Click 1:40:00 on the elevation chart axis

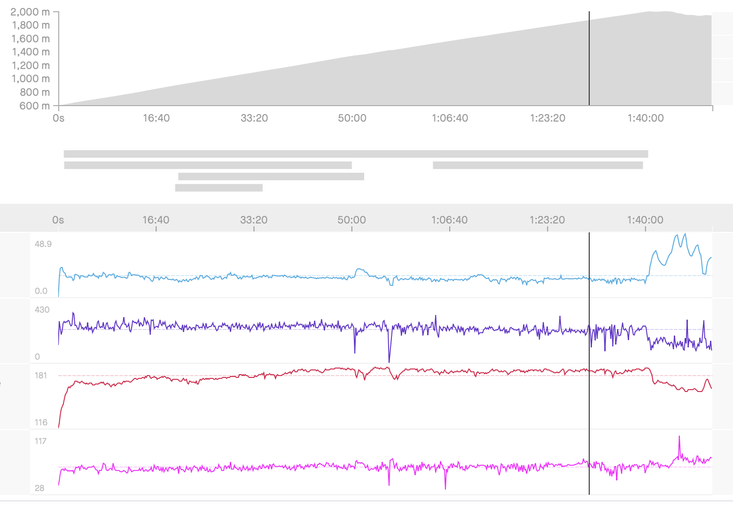pyautogui.click(x=646, y=118)
